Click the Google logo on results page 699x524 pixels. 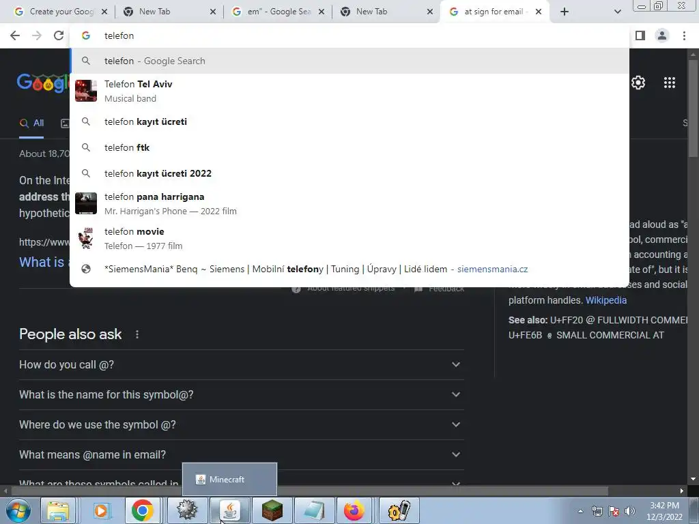[43, 83]
